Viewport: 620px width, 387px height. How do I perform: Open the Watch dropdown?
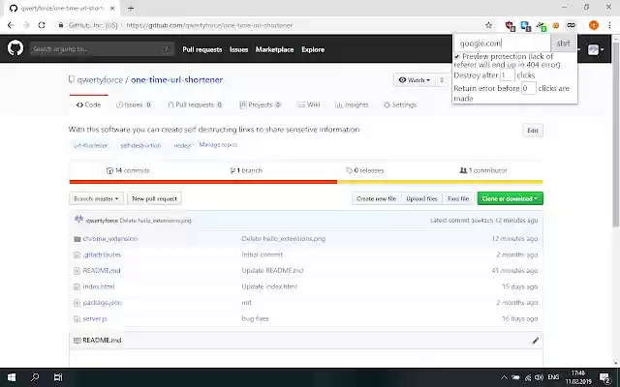(414, 79)
